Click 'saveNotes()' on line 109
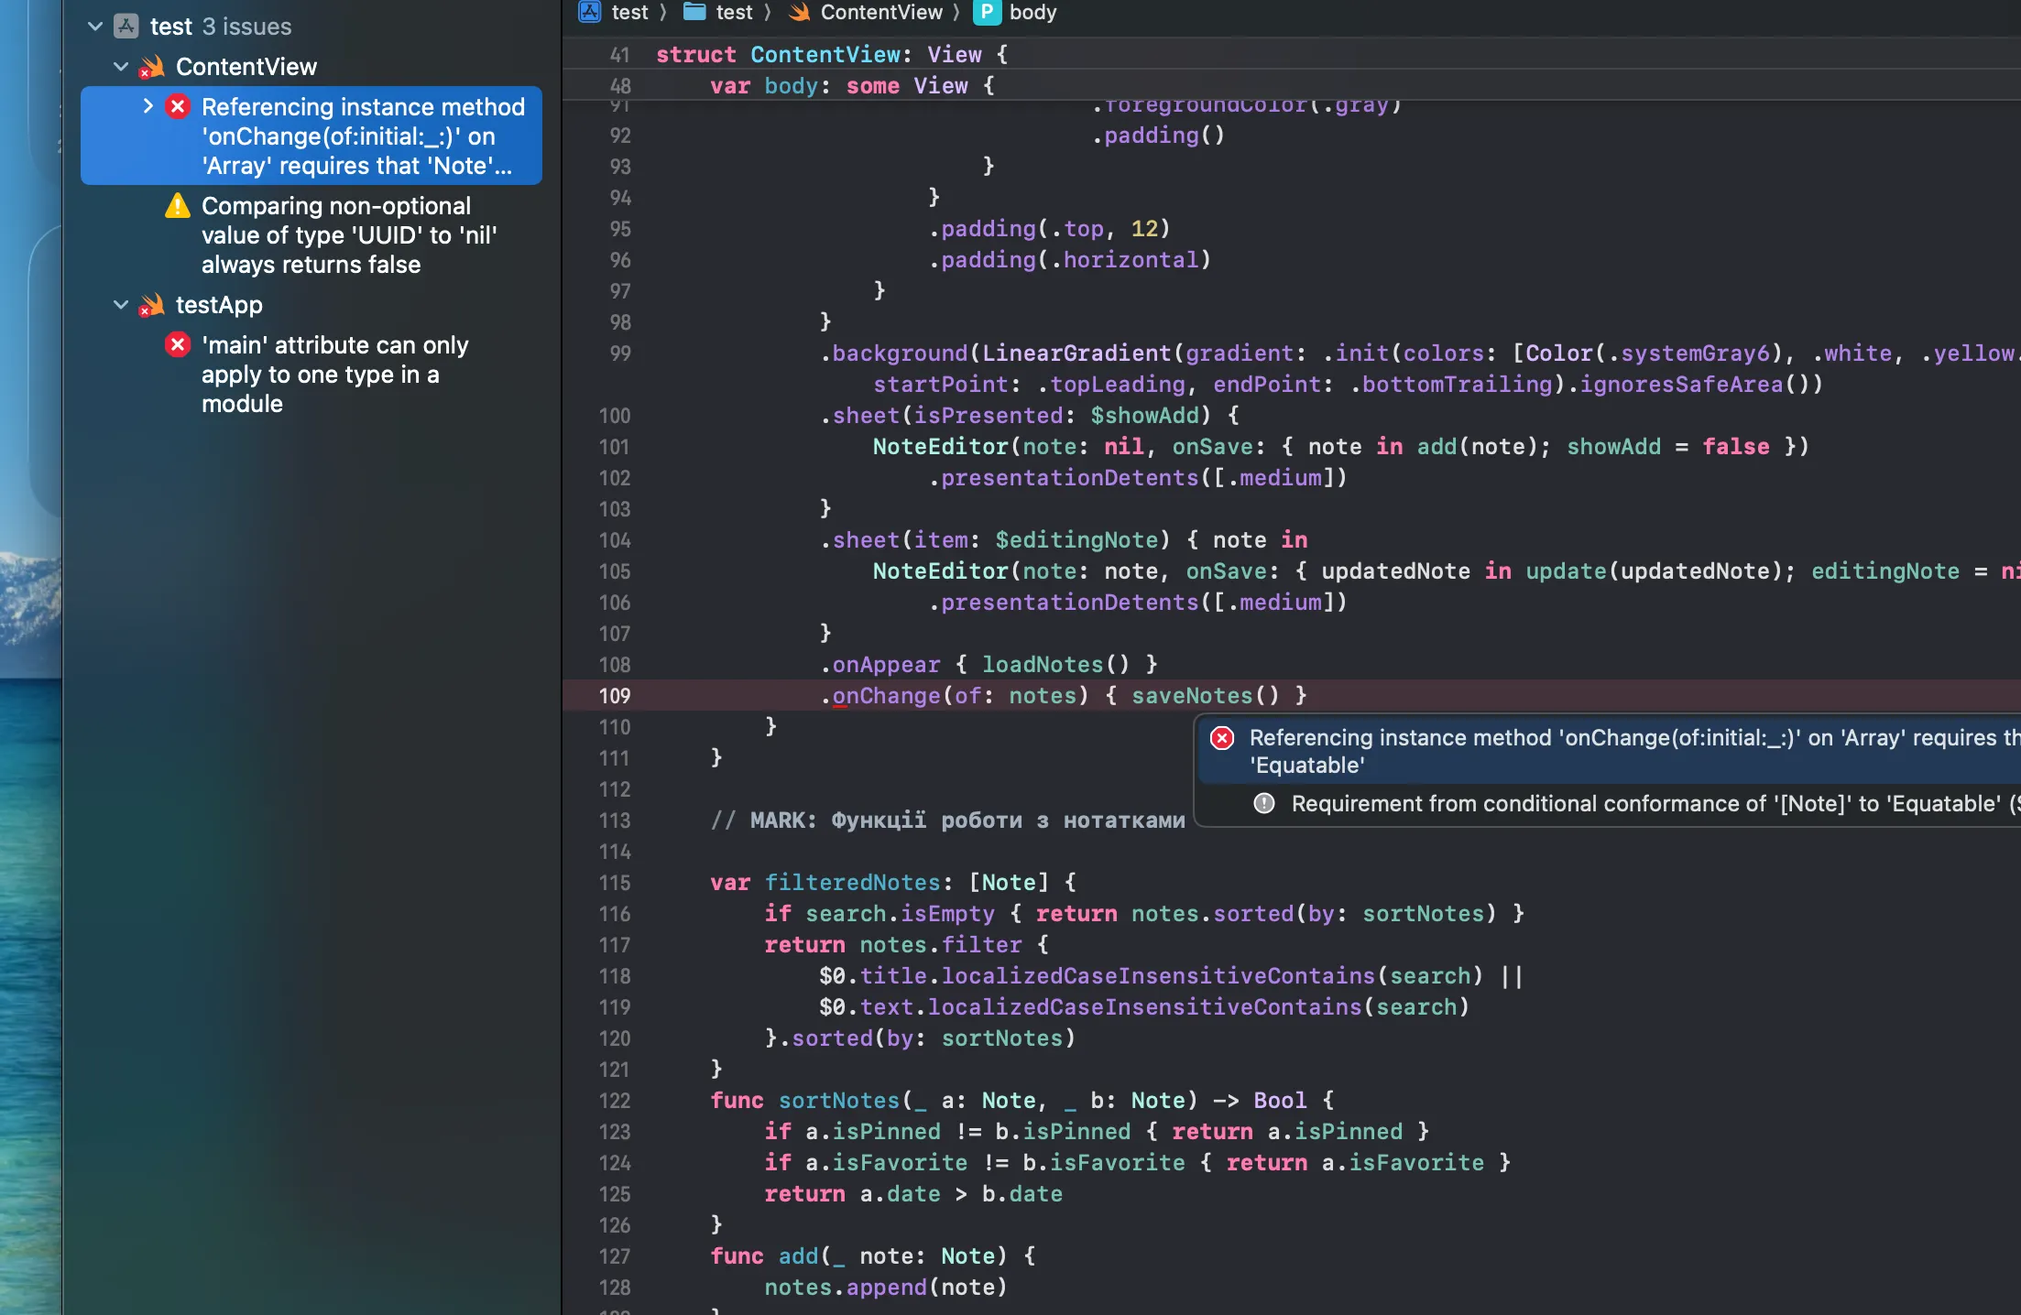 point(1205,696)
